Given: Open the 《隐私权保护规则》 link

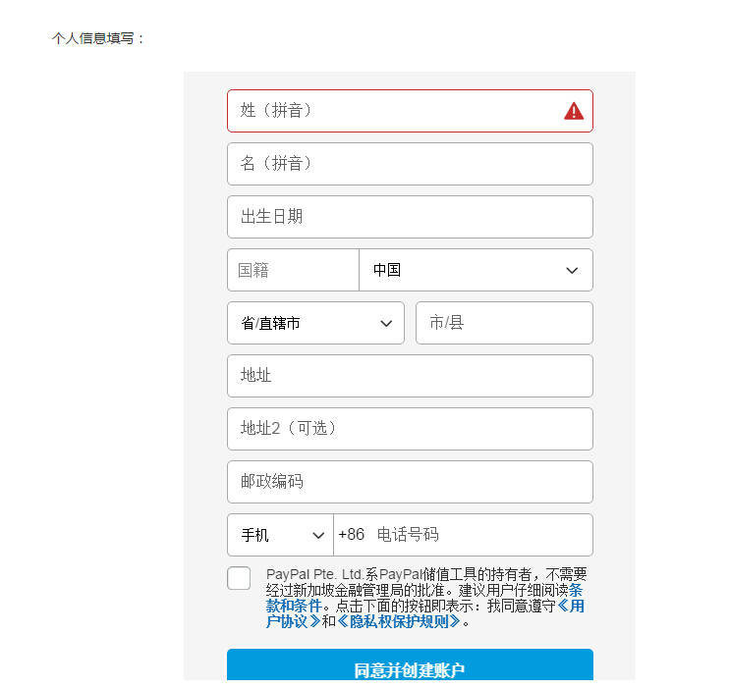Looking at the screenshot, I should pyautogui.click(x=399, y=621).
